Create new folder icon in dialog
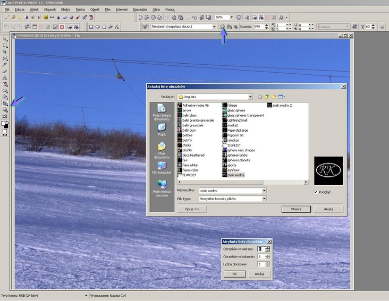389x301 pixels. (274, 97)
